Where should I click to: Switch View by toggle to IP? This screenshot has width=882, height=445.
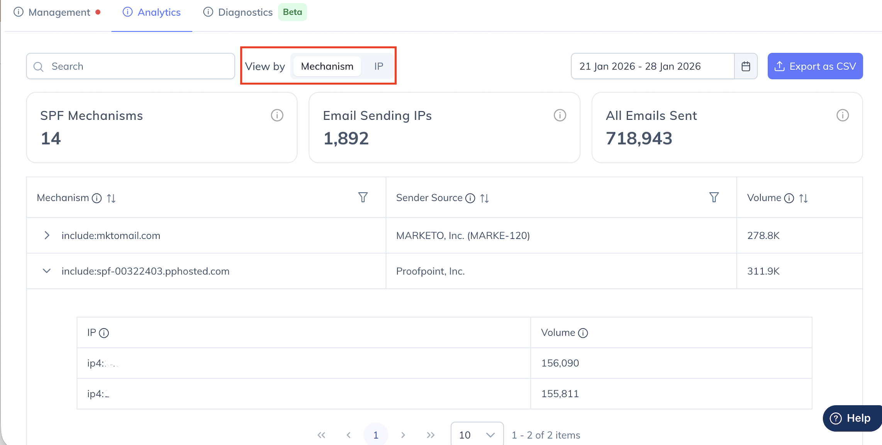[x=378, y=66]
